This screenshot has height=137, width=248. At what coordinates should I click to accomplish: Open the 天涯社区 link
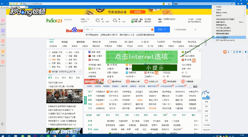point(167,73)
